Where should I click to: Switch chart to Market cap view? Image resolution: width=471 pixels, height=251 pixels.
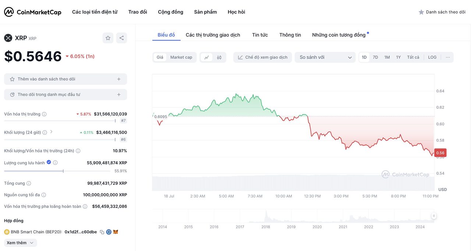click(181, 57)
